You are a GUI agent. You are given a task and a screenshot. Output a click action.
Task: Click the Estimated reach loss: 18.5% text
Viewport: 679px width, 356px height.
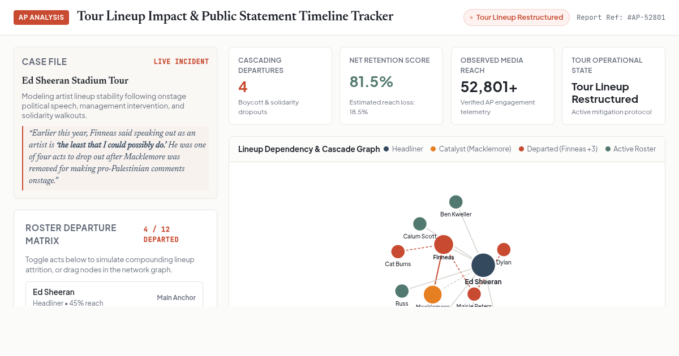[382, 107]
